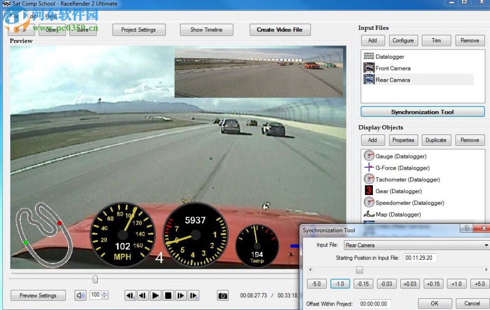Click Starting Position in Input File field
The height and width of the screenshot is (310, 490).
(420, 258)
